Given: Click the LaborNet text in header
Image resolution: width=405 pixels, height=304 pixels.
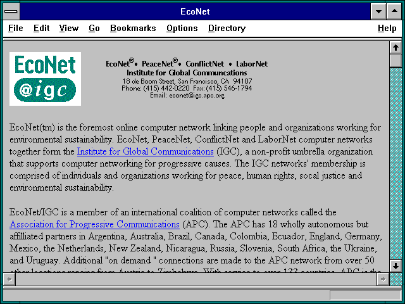Looking at the screenshot, I should (252, 64).
